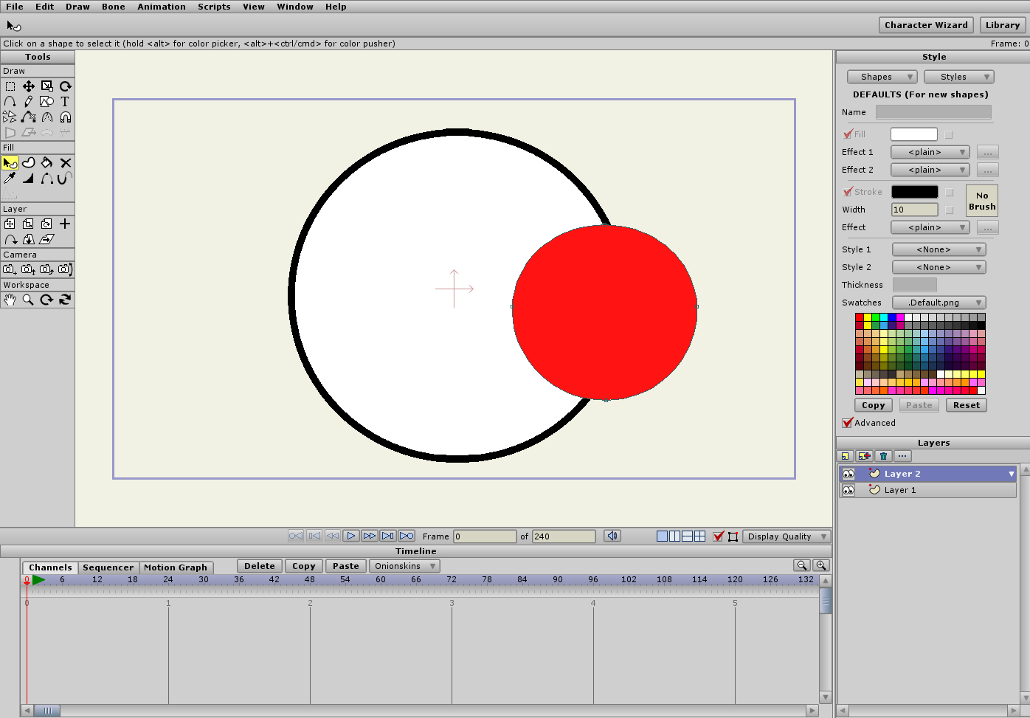Toggle Layer 1 visibility eyes
Screen dimensions: 1030x718
click(848, 490)
